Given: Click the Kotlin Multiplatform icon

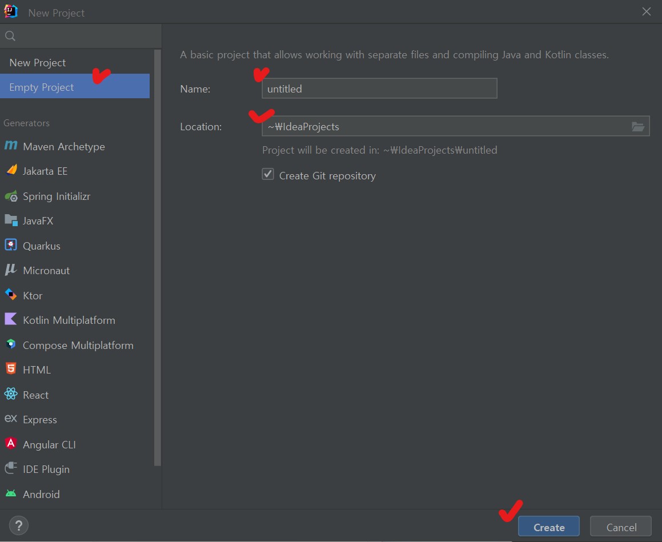Looking at the screenshot, I should click(x=10, y=319).
